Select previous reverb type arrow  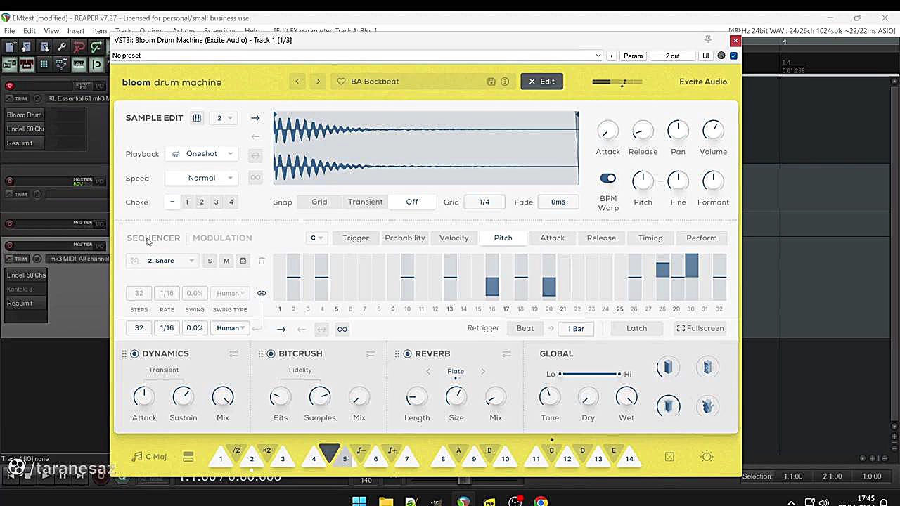point(428,371)
